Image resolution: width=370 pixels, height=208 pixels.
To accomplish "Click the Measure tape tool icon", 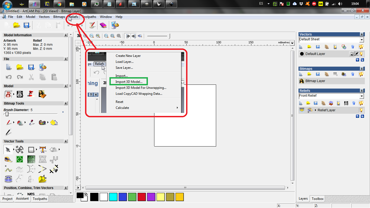I will (x=8, y=159).
